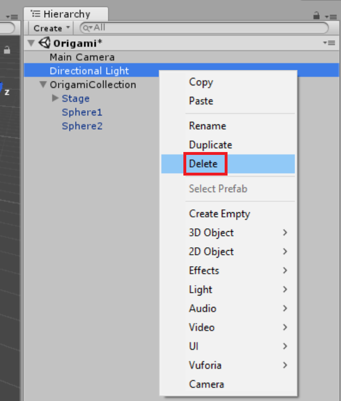Open the Origami scene options menu icon
This screenshot has width=341, height=401.
(x=329, y=42)
